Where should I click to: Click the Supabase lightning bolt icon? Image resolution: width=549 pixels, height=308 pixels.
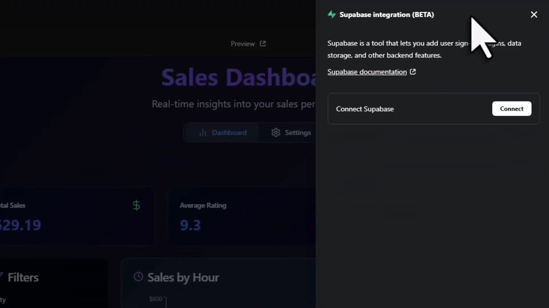tap(332, 15)
